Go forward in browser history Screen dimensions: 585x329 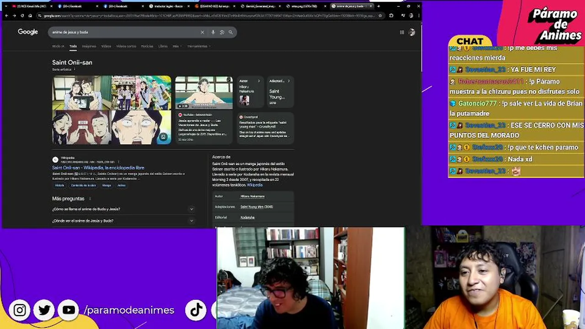(14, 16)
